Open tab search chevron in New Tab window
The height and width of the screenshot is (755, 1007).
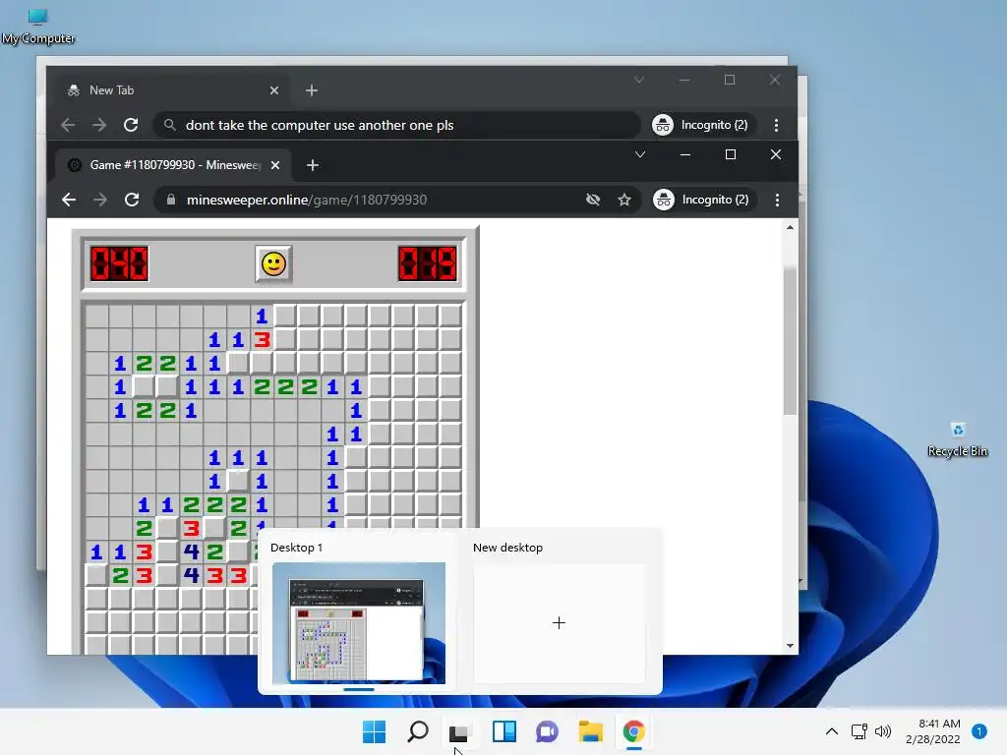coord(639,81)
